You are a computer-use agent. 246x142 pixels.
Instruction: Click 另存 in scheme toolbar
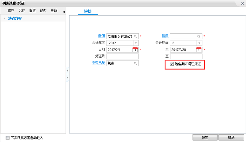tap(22, 11)
